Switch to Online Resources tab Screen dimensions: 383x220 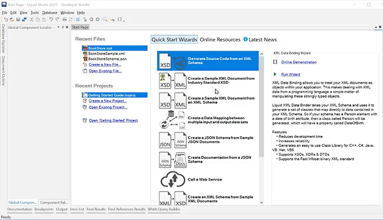(x=220, y=39)
